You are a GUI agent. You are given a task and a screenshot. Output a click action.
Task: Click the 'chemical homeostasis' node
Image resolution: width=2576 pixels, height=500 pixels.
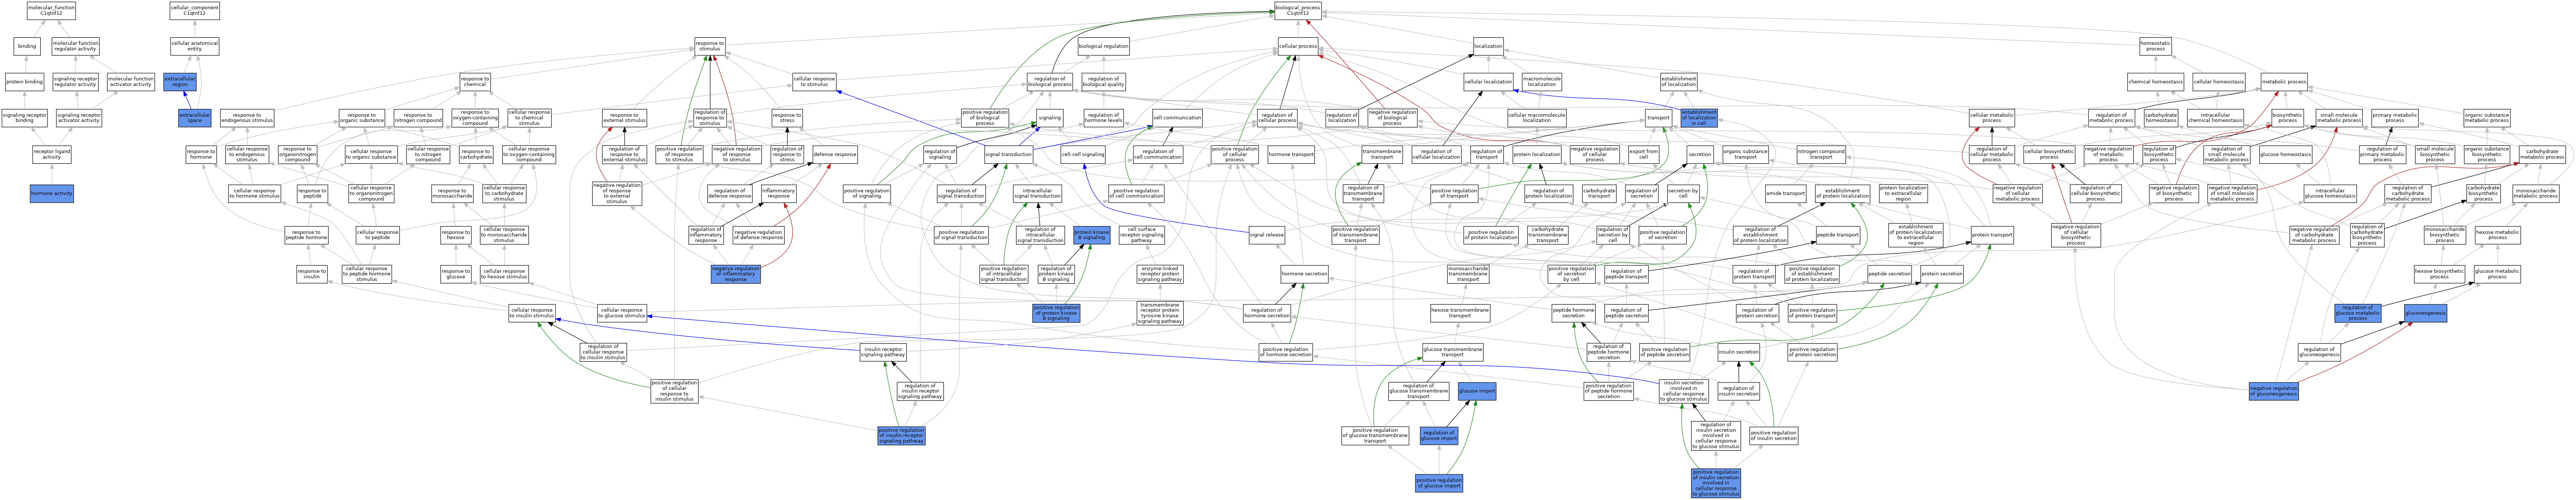point(2155,82)
